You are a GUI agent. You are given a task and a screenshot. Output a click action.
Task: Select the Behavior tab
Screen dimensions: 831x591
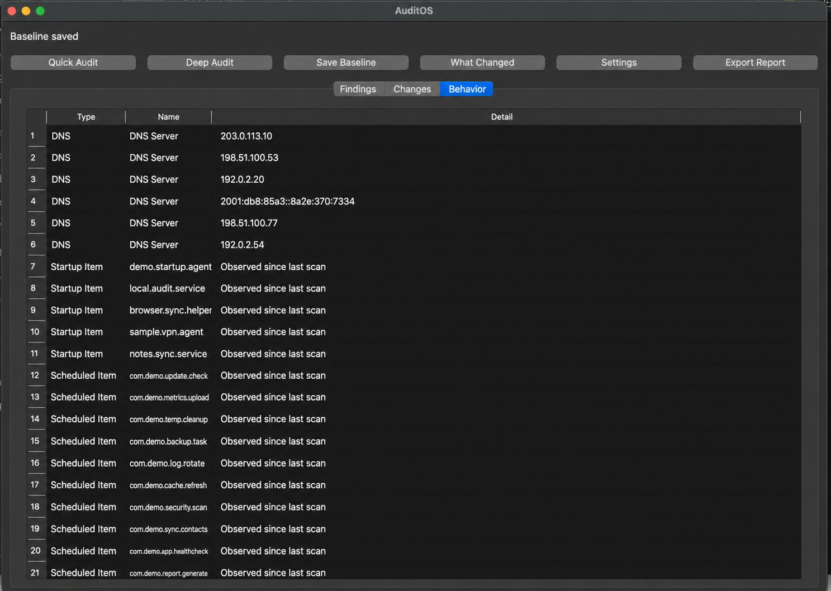pos(467,89)
